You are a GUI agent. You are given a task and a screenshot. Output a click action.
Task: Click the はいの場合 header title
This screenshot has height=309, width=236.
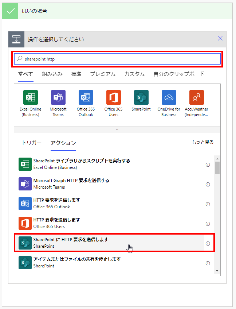click(34, 11)
